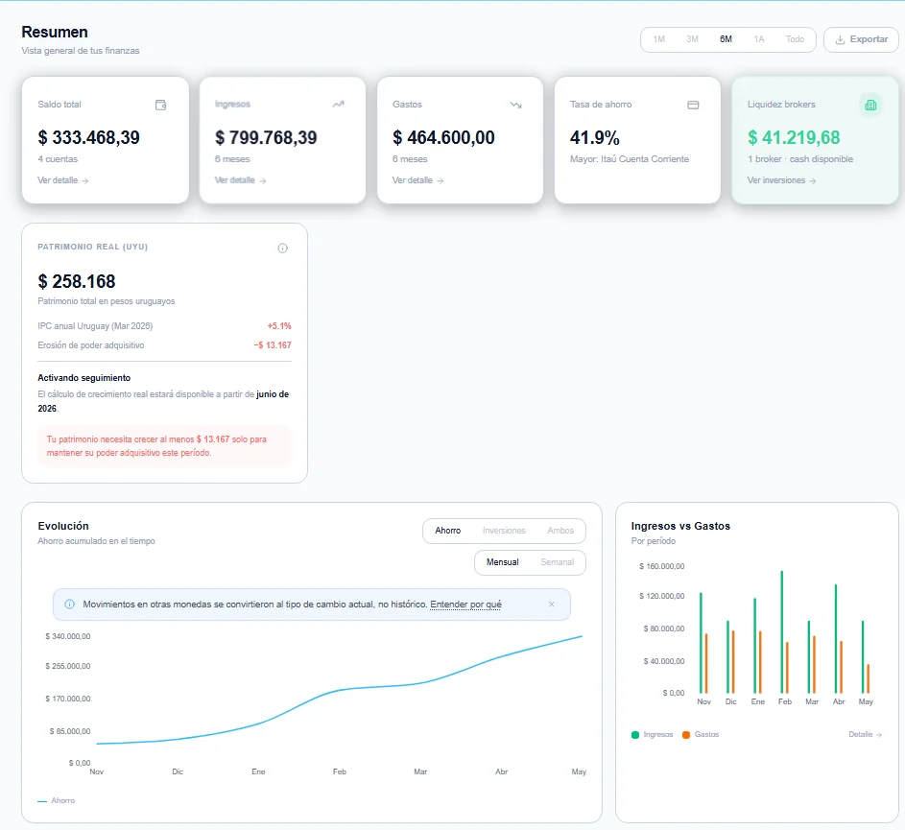Click the Nov label on Evolución axis
The image size is (905, 830).
coord(96,771)
